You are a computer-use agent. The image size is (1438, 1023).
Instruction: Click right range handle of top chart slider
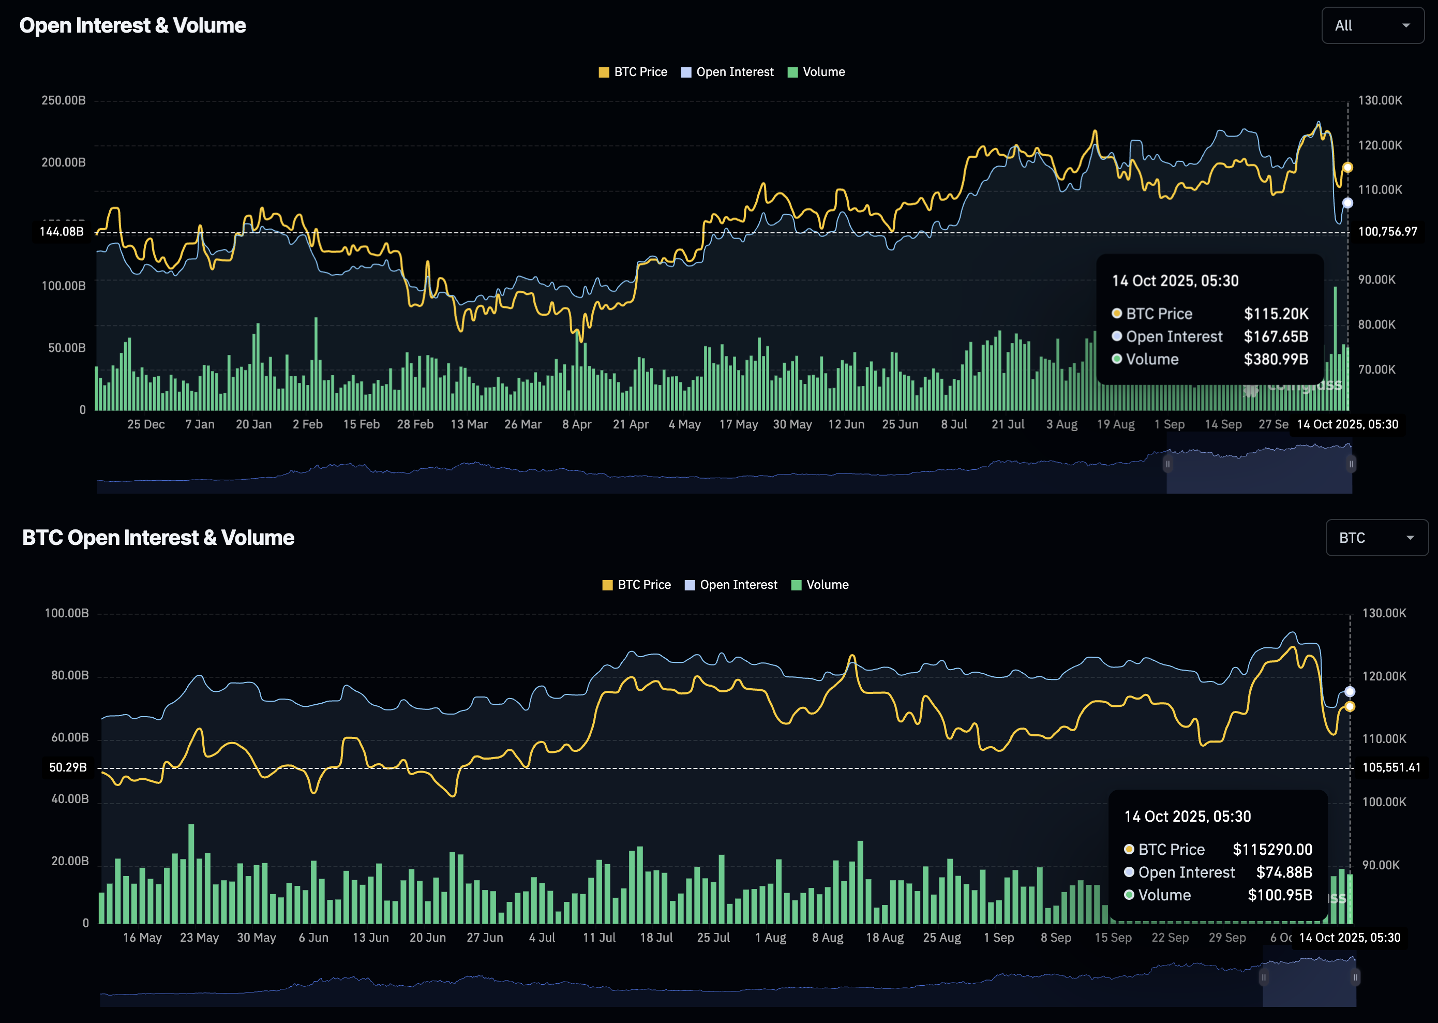[x=1351, y=464]
